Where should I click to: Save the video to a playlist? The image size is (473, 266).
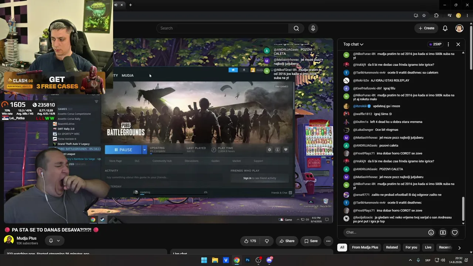(x=311, y=241)
